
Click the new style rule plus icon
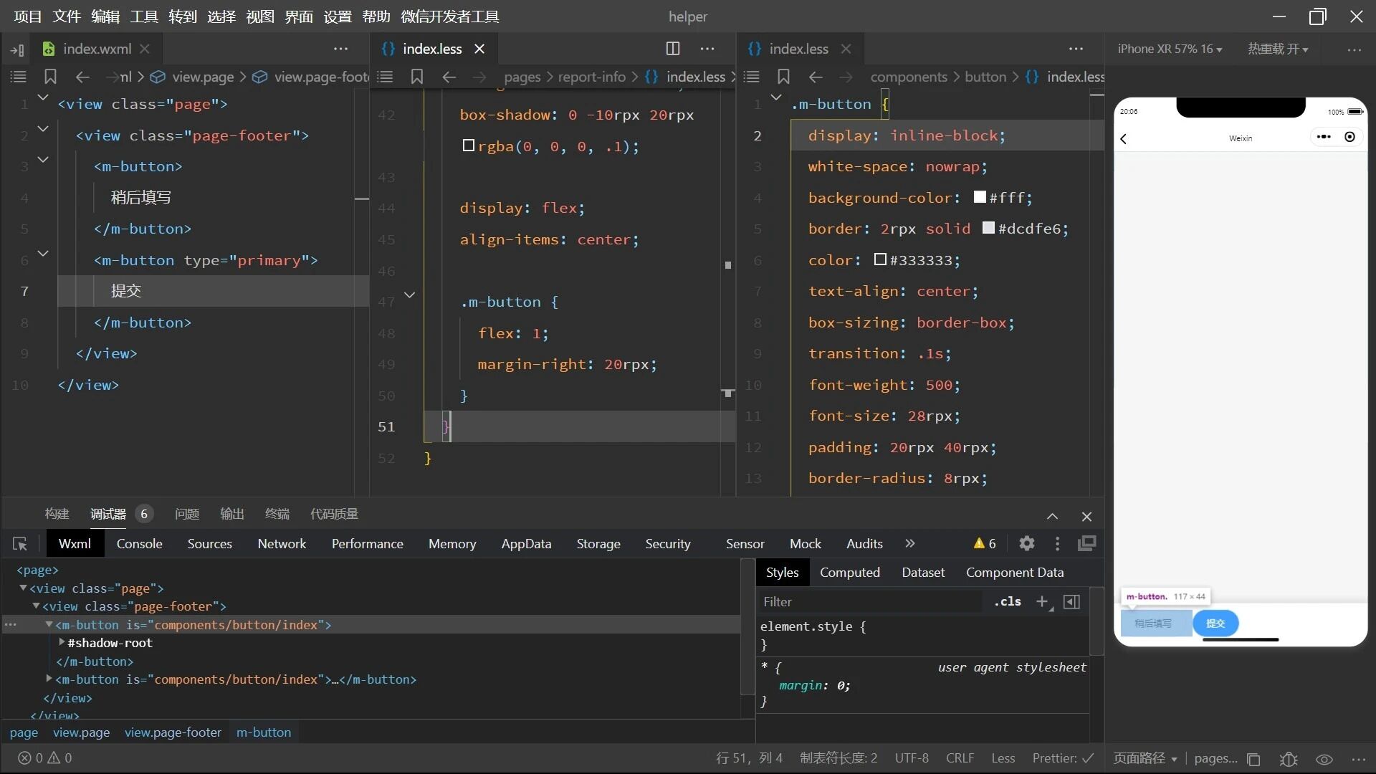(x=1043, y=602)
